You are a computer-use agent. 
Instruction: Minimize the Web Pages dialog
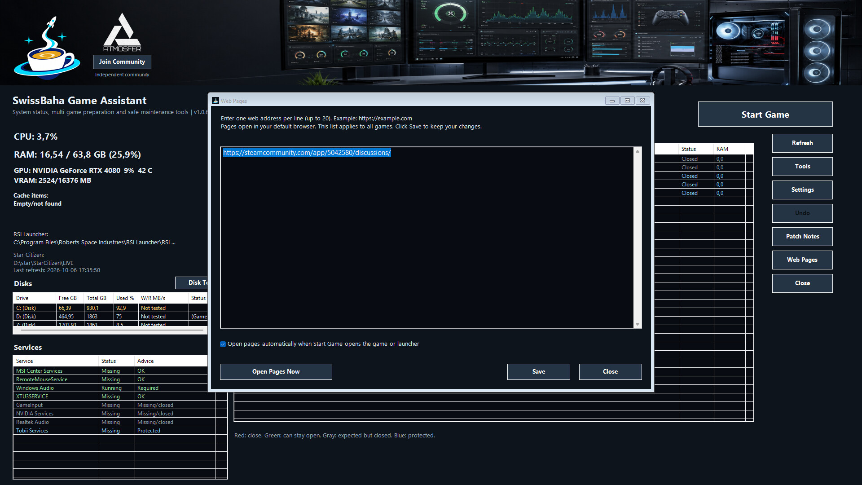pos(612,101)
